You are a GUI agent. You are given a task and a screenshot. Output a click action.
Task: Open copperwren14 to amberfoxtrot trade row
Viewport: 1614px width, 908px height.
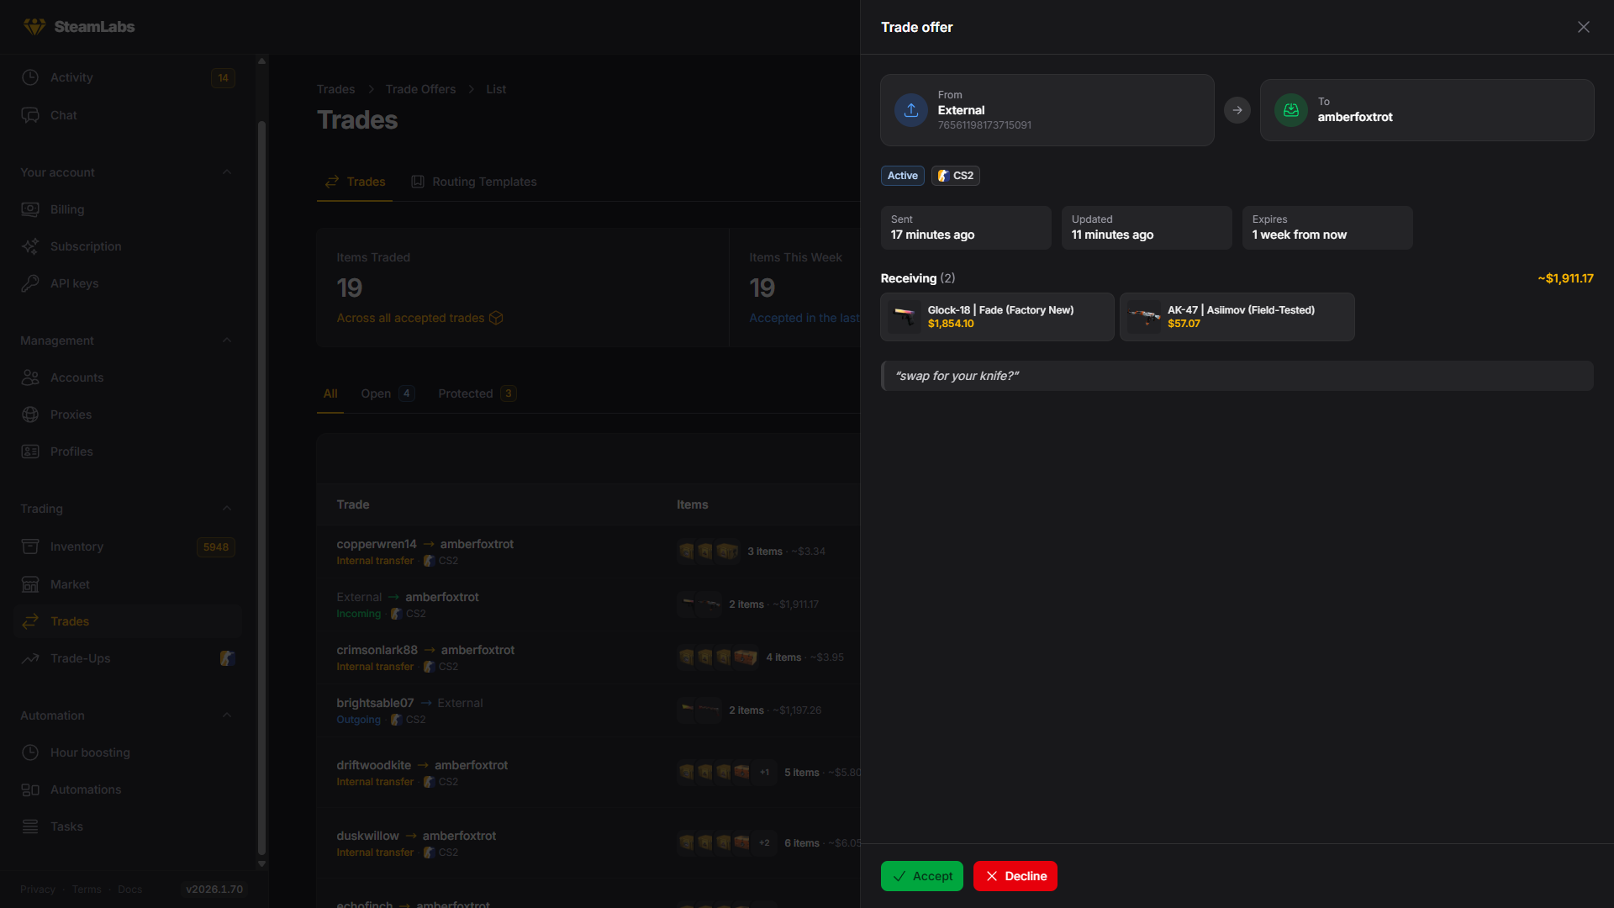click(588, 552)
